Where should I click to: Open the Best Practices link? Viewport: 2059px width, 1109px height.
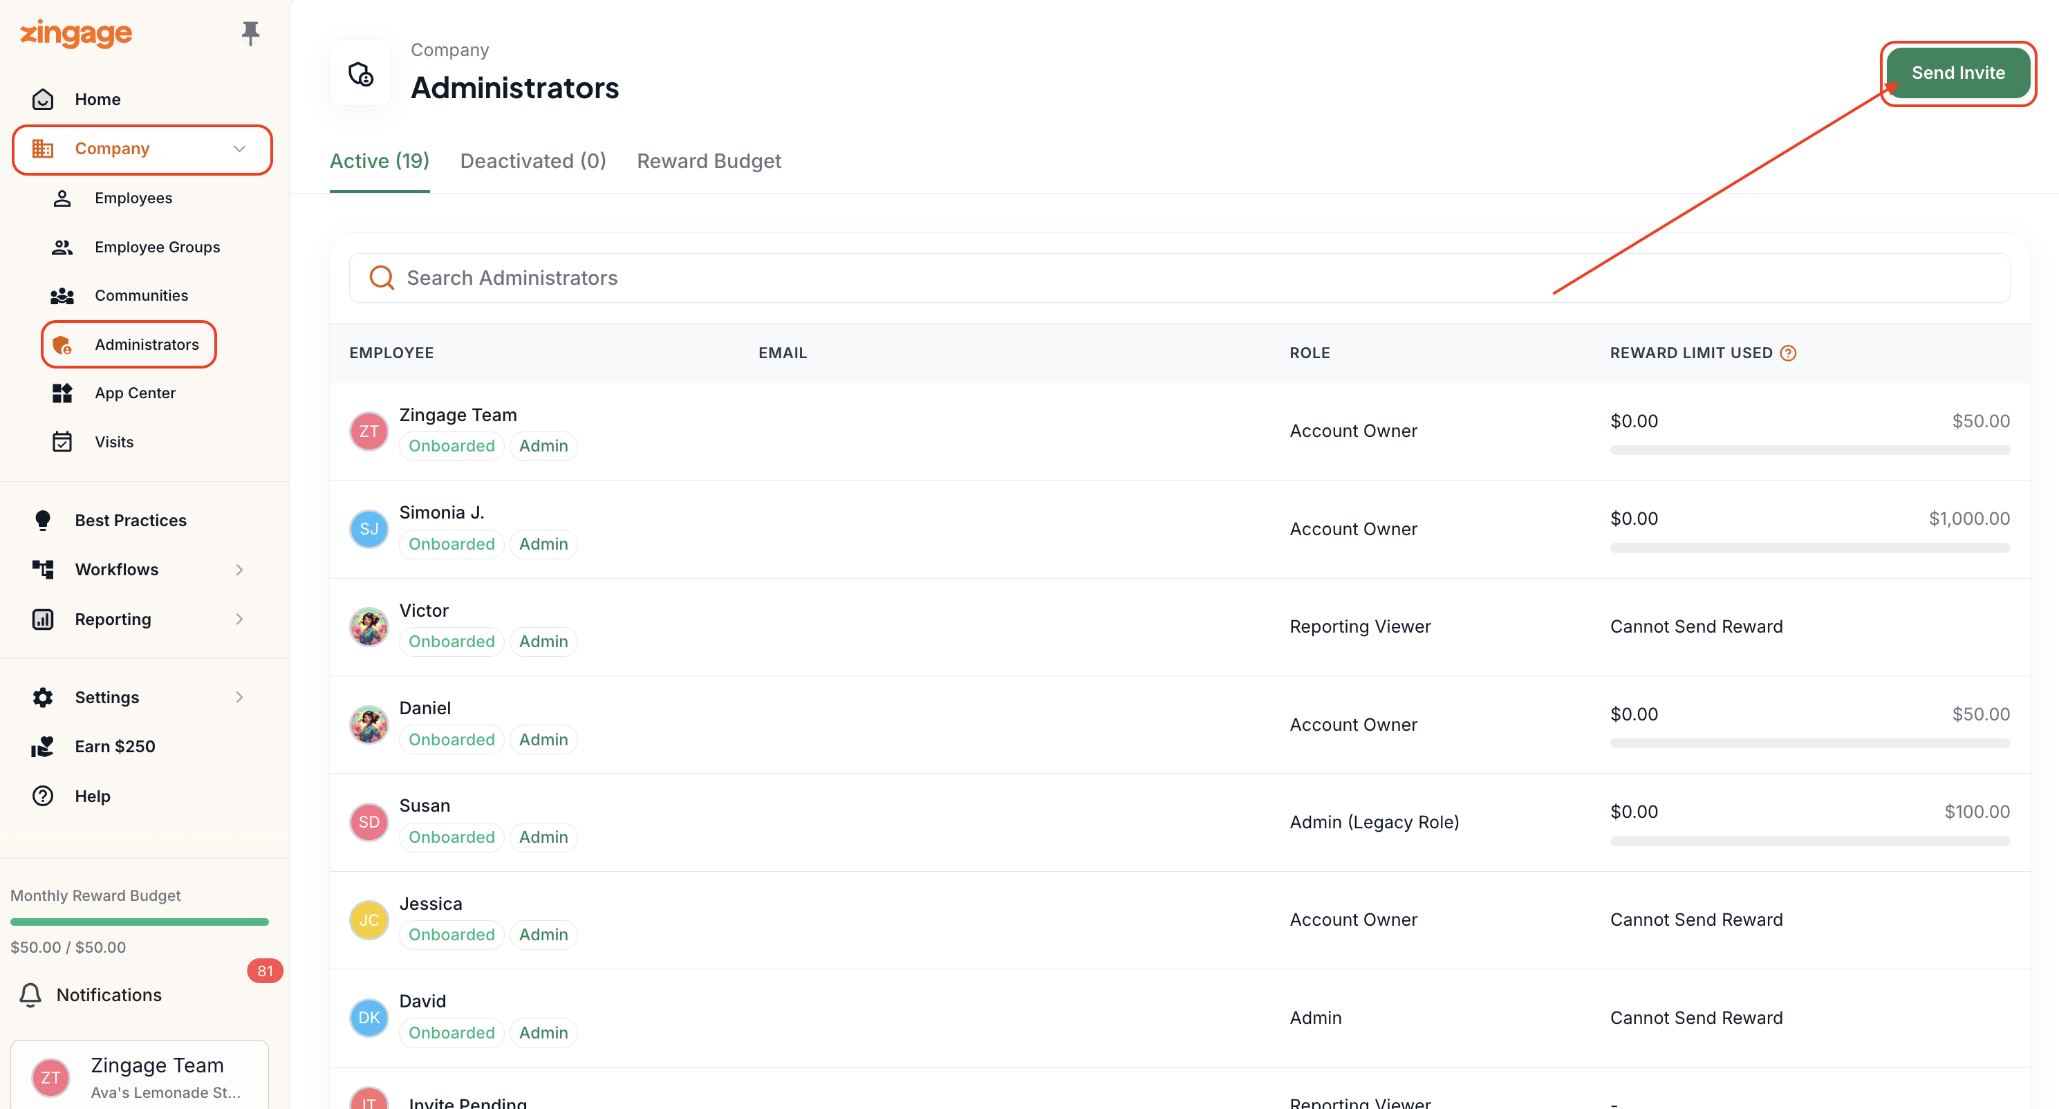pos(131,521)
